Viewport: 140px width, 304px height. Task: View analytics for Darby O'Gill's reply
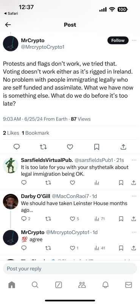(x=100, y=219)
